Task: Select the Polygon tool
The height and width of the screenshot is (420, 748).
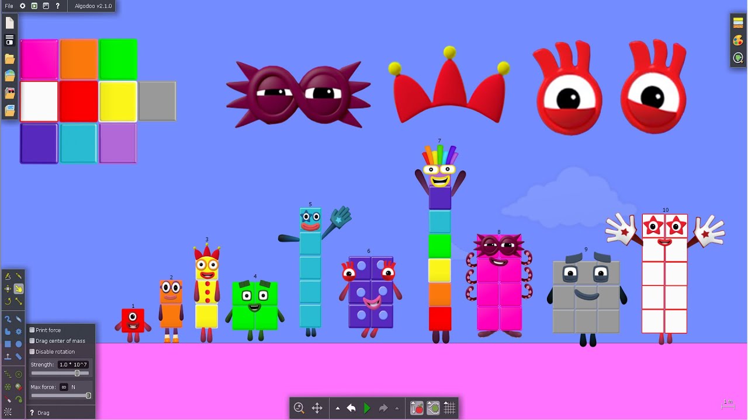Action: pos(8,331)
